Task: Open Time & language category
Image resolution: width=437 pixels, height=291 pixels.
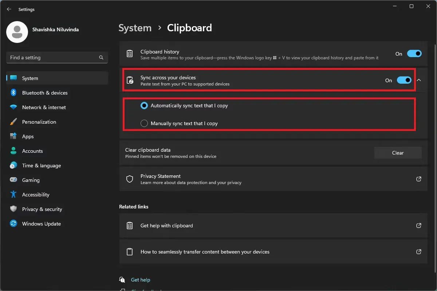Action: click(x=57, y=166)
